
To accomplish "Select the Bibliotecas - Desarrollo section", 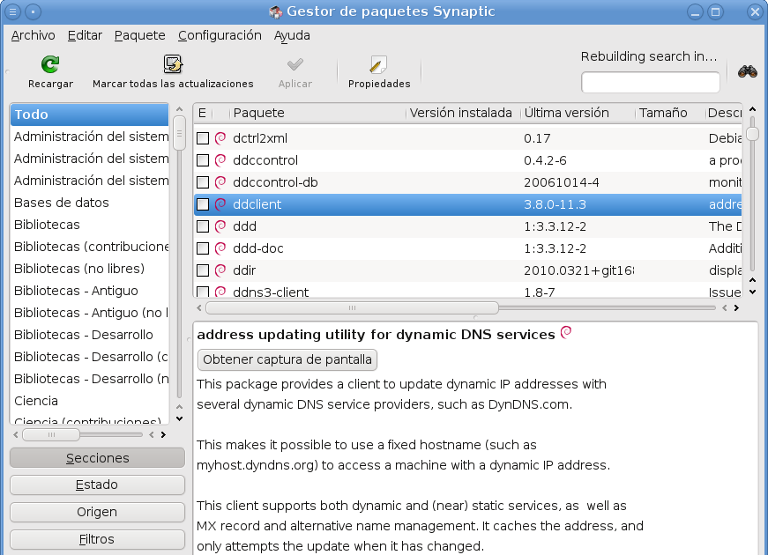I will [89, 335].
